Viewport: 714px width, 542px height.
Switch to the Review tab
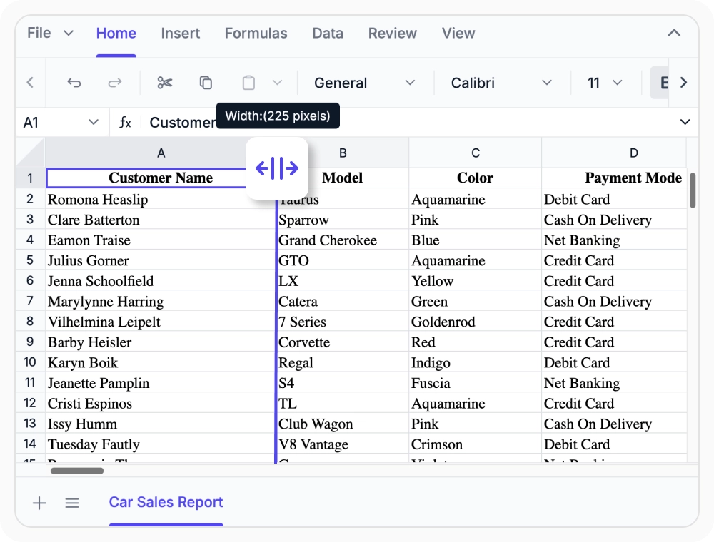[393, 33]
